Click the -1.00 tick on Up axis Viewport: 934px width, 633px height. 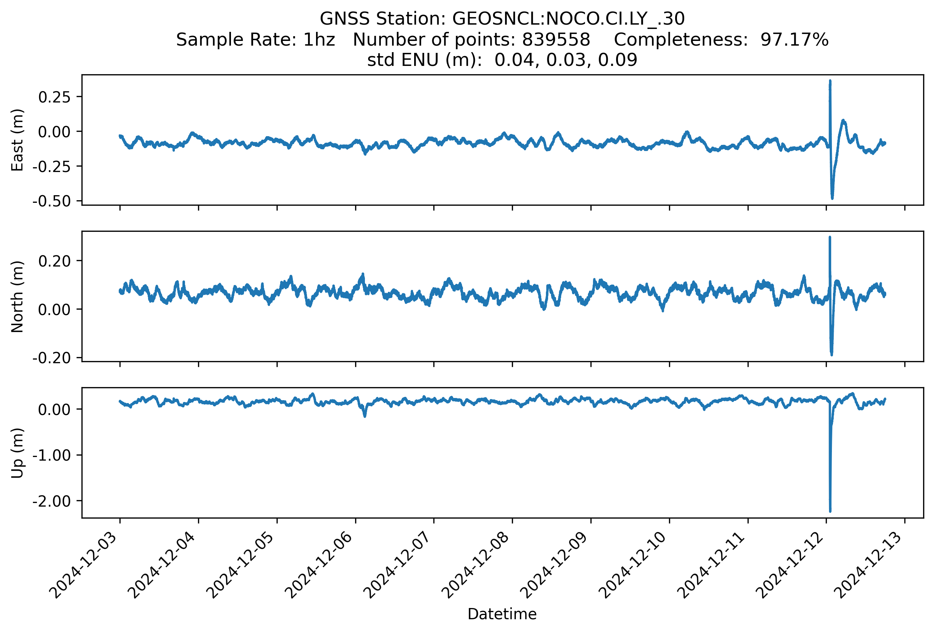51,455
